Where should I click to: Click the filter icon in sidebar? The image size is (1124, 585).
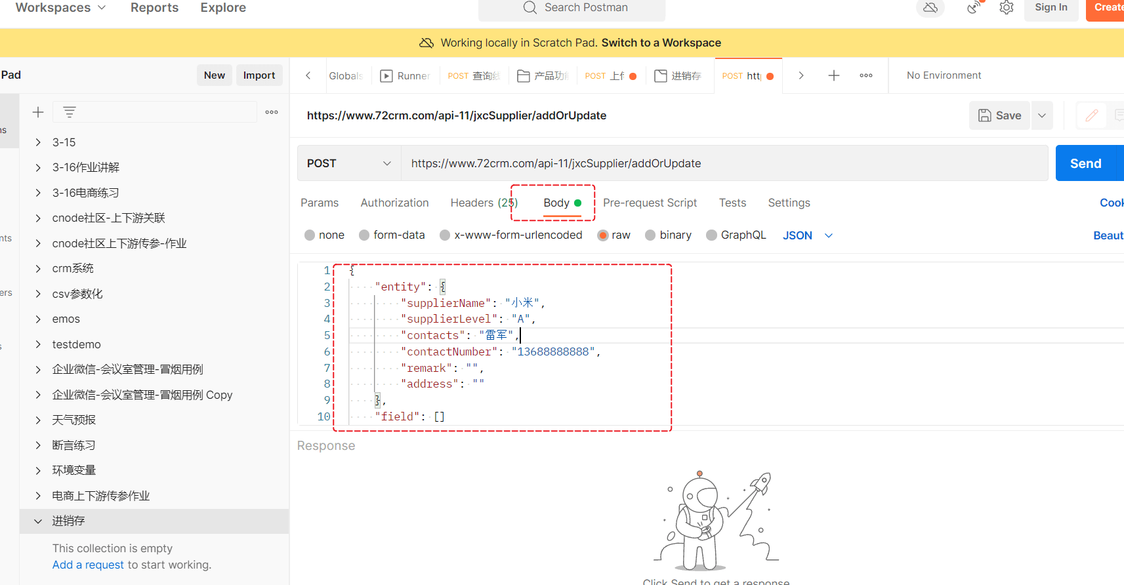click(x=70, y=112)
